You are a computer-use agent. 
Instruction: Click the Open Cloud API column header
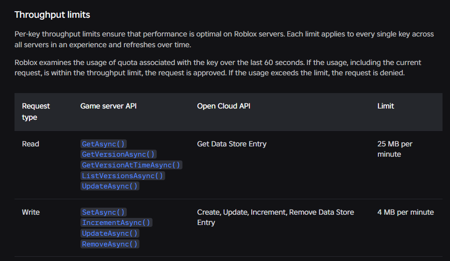(224, 106)
